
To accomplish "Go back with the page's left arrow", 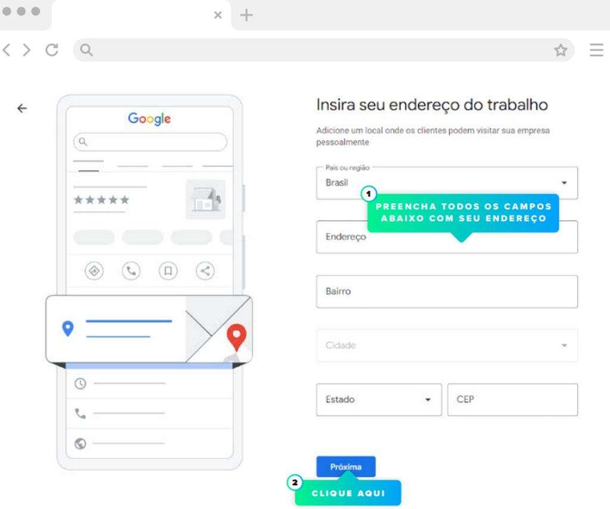I will click(x=22, y=108).
